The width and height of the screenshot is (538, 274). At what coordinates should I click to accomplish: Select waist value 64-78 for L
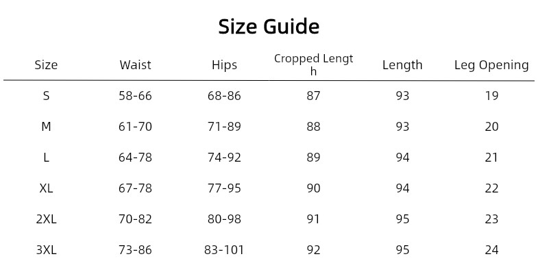[135, 158]
